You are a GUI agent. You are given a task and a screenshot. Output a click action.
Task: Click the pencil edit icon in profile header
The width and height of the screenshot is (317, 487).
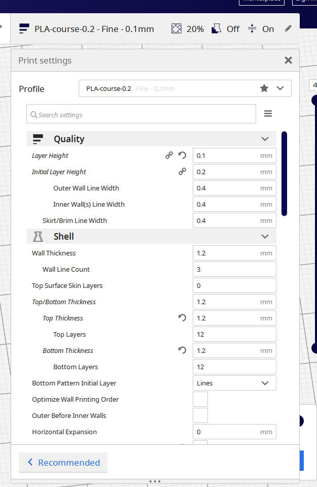click(288, 29)
